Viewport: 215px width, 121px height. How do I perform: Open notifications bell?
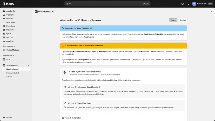(189, 4)
